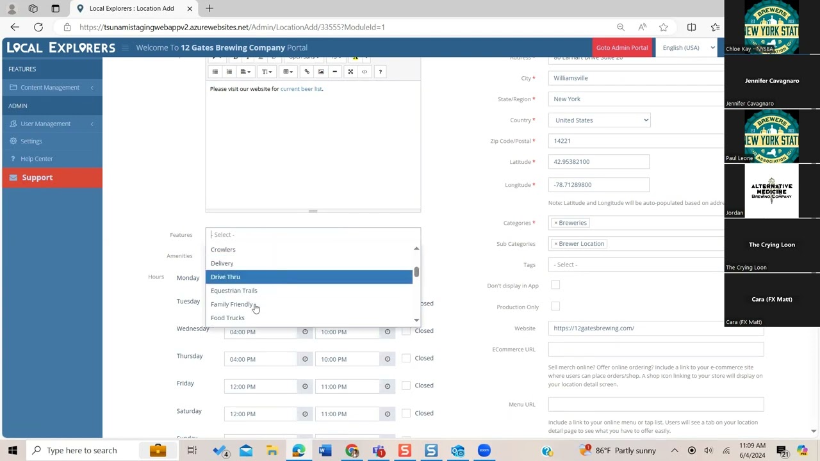Click the Goto Admin Portal button
This screenshot has width=820, height=461.
tap(622, 47)
